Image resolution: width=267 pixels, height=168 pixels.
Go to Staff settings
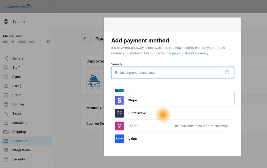tap(16, 68)
